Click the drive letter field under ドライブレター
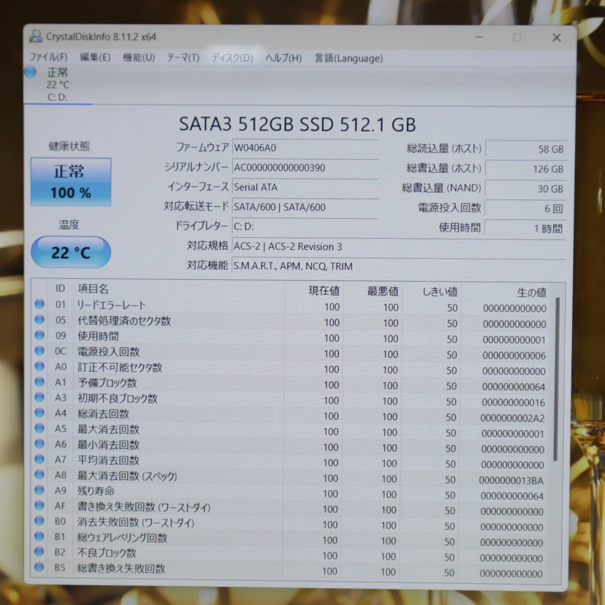Viewport: 605px width, 605px height. click(x=305, y=226)
